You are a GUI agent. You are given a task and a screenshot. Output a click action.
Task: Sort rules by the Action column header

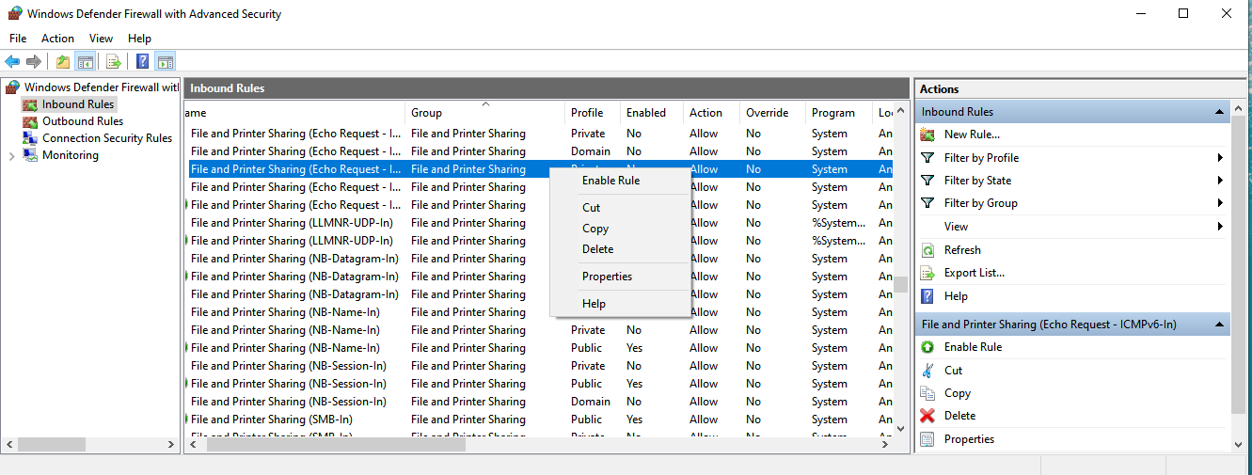coord(711,113)
